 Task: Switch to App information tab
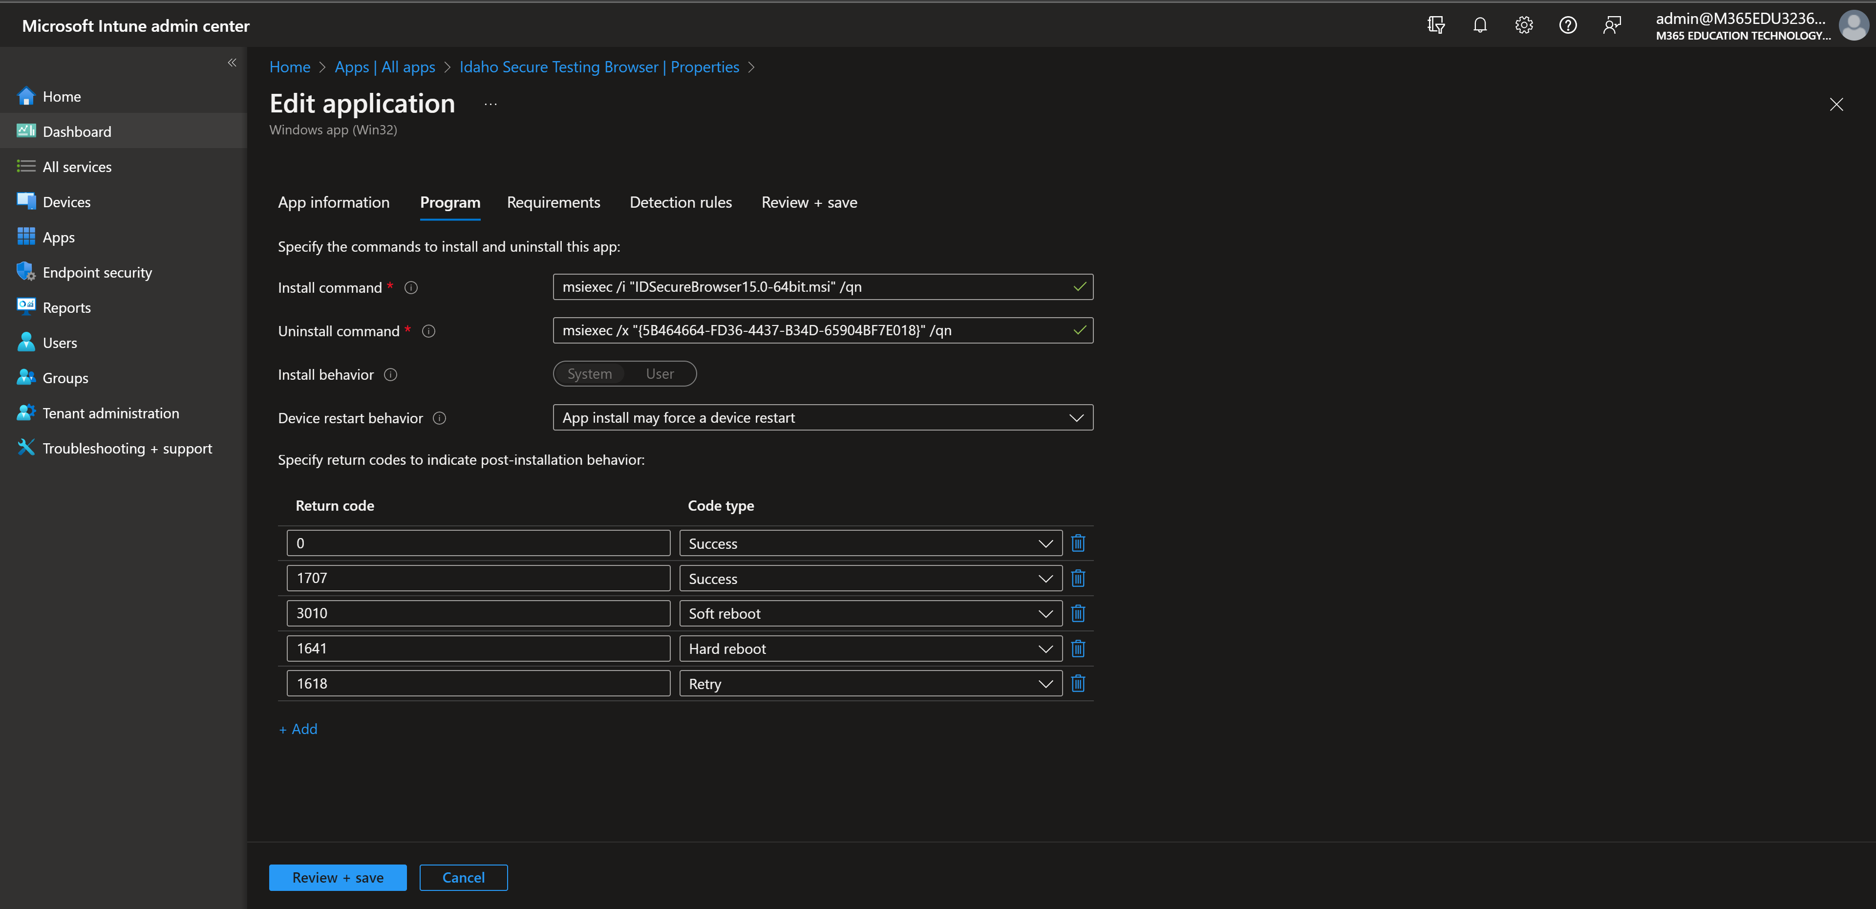point(334,202)
